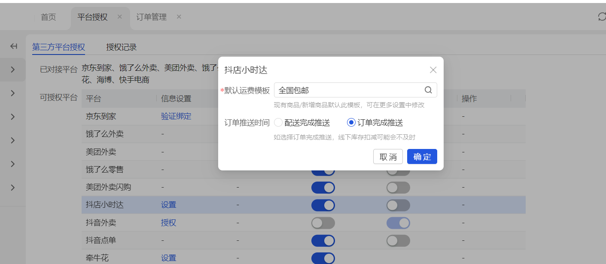606x264 pixels.
Task: Toggle the blue switch in 美团外卖闪购 row
Action: 323,188
